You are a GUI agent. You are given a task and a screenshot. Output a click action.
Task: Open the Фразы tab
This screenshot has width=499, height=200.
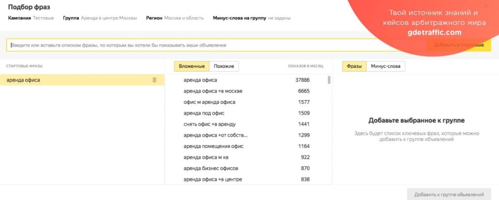(x=354, y=66)
